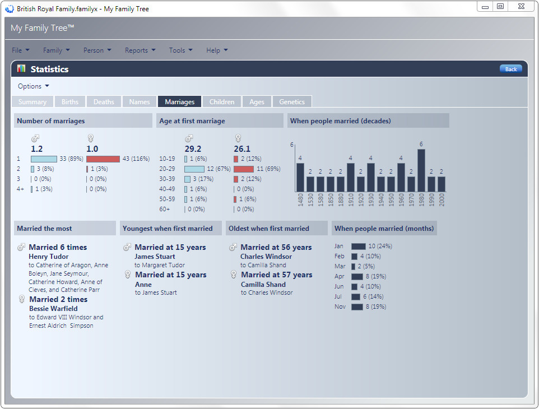Click the male icon under Number of marriages
The image size is (539, 409).
[35, 138]
